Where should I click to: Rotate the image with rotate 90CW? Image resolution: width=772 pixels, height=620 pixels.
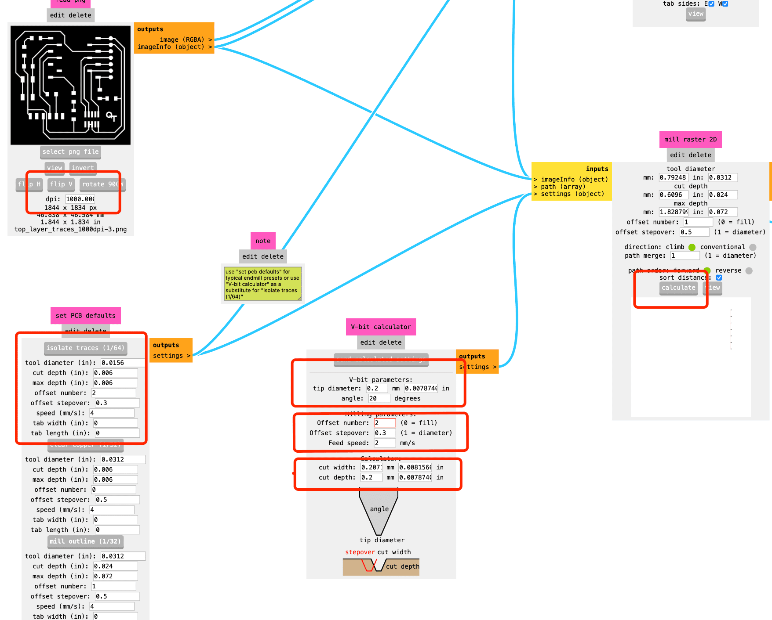pos(103,184)
